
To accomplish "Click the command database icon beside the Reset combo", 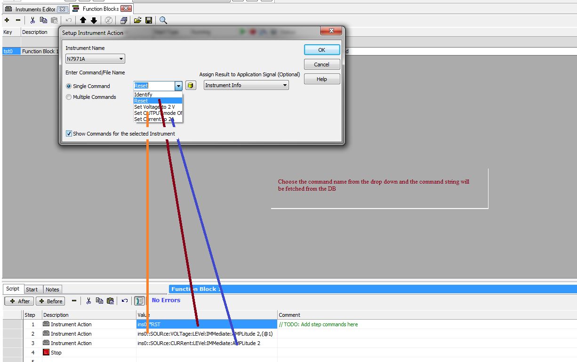I will 191,86.
